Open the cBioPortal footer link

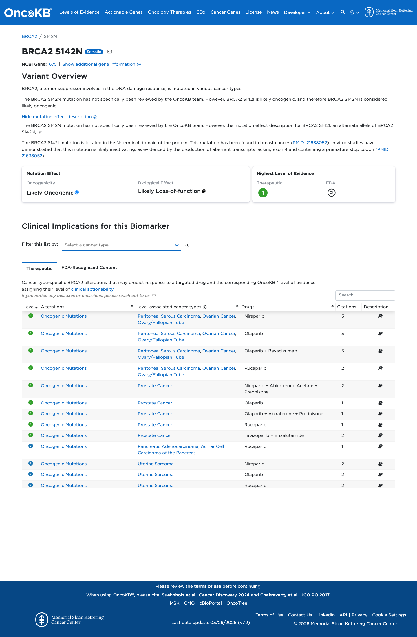211,603
